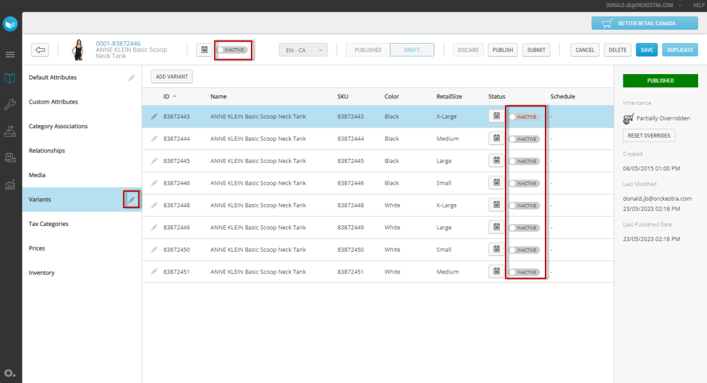Screen dimensions: 707x383
Task: Click the pencil edit icon beside Variants
Action: click(x=131, y=199)
